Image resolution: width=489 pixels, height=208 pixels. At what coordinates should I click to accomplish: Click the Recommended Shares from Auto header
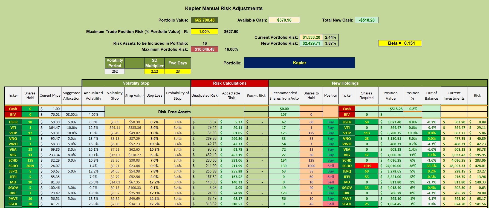click(x=284, y=96)
